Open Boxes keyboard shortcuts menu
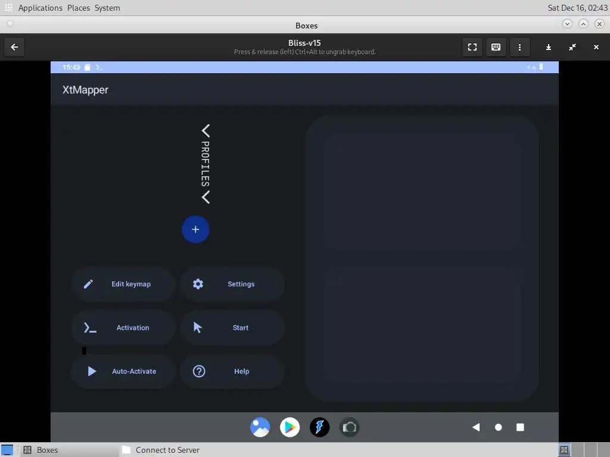The width and height of the screenshot is (610, 457). click(x=496, y=47)
